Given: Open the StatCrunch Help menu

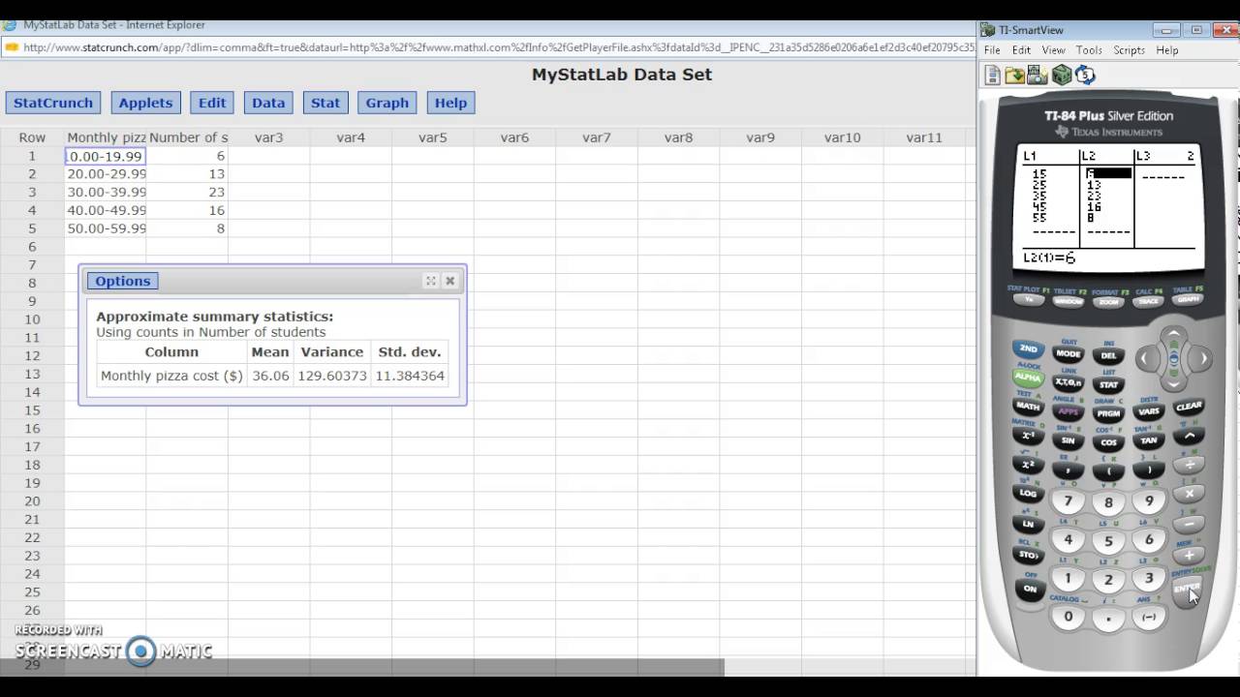Looking at the screenshot, I should [450, 103].
